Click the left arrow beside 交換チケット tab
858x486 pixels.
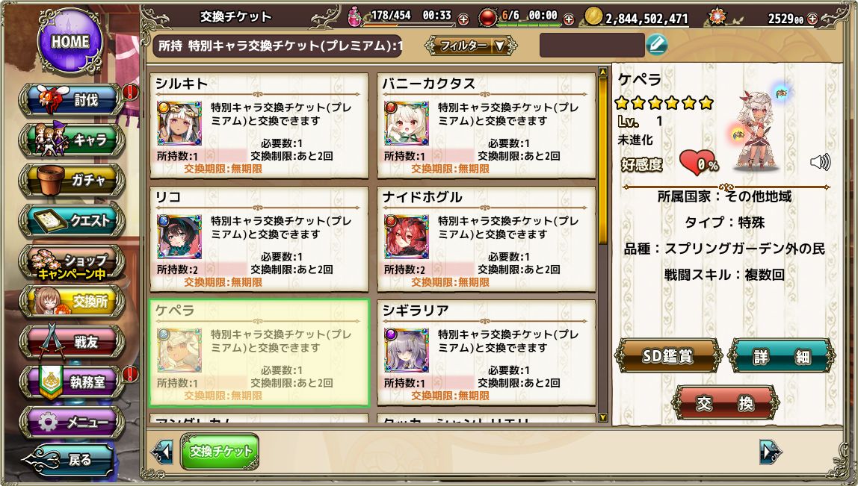click(162, 452)
